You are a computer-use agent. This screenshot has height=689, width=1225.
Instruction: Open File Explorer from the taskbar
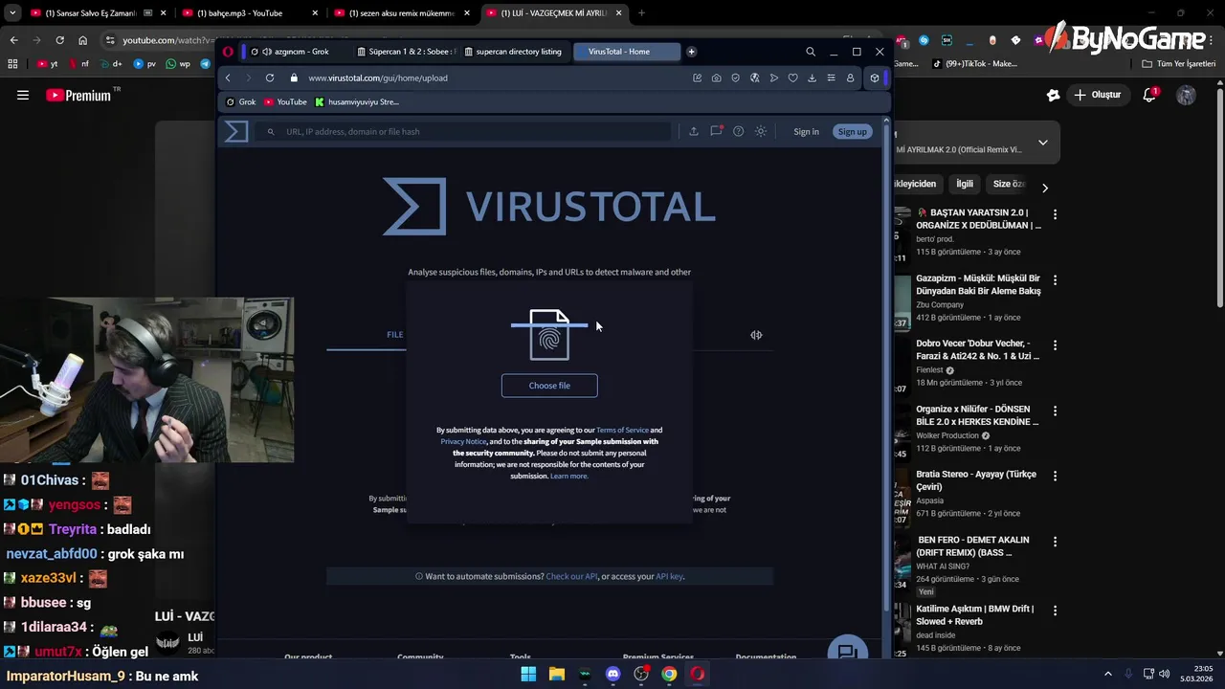[556, 674]
